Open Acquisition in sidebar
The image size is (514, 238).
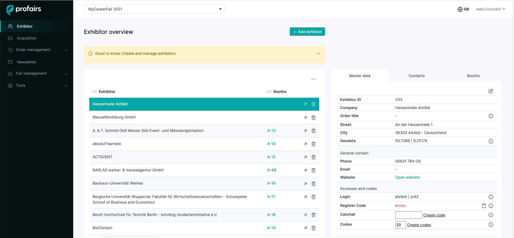point(37,38)
